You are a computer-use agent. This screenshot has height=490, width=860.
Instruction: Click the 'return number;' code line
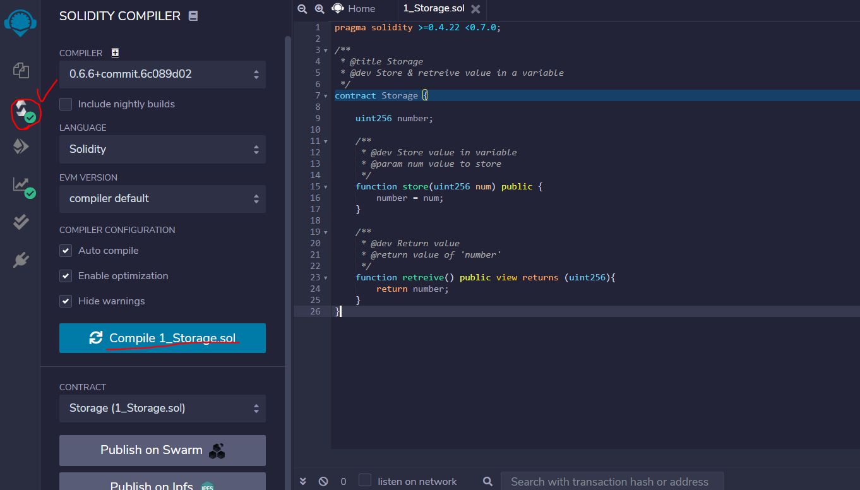[x=412, y=289]
